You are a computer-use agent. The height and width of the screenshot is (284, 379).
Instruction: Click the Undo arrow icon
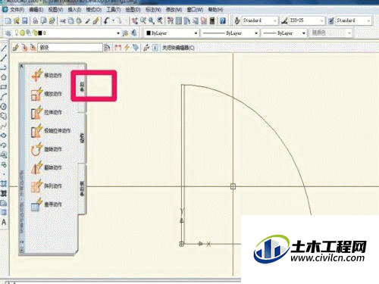click(x=106, y=20)
